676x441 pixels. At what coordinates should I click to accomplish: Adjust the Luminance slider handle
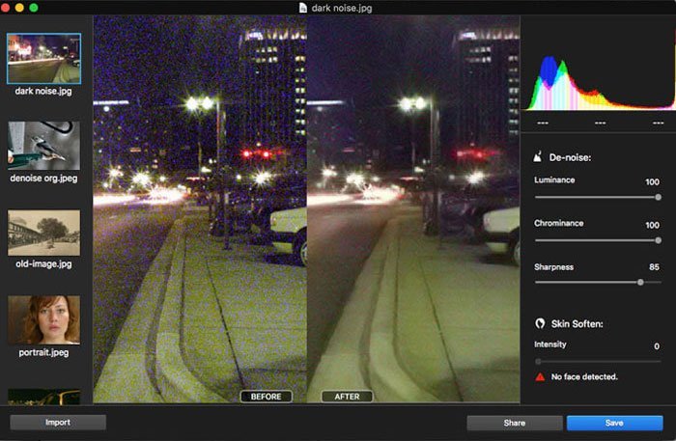[x=658, y=197]
